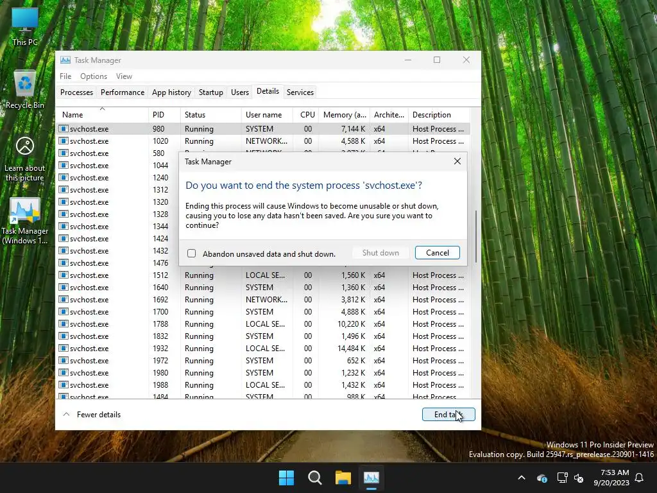Click the Shut down button
The height and width of the screenshot is (493, 657).
pyautogui.click(x=380, y=253)
